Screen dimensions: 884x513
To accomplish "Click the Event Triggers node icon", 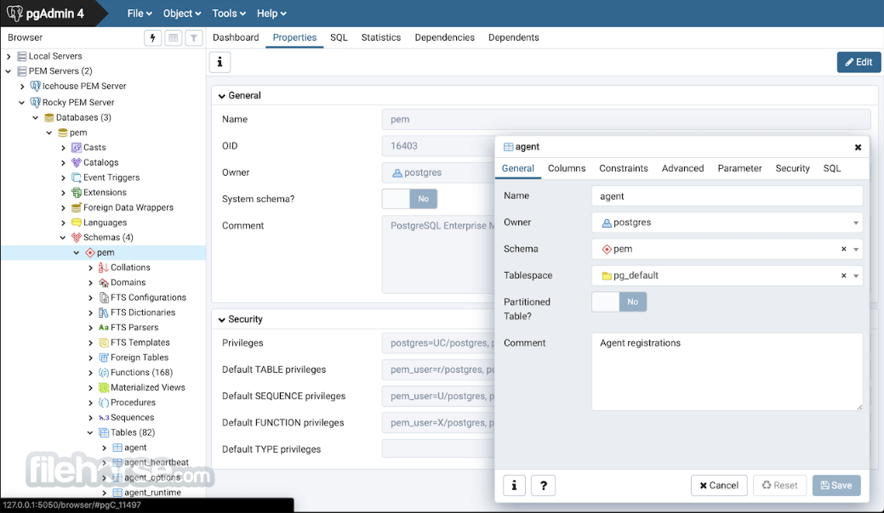I will 76,178.
